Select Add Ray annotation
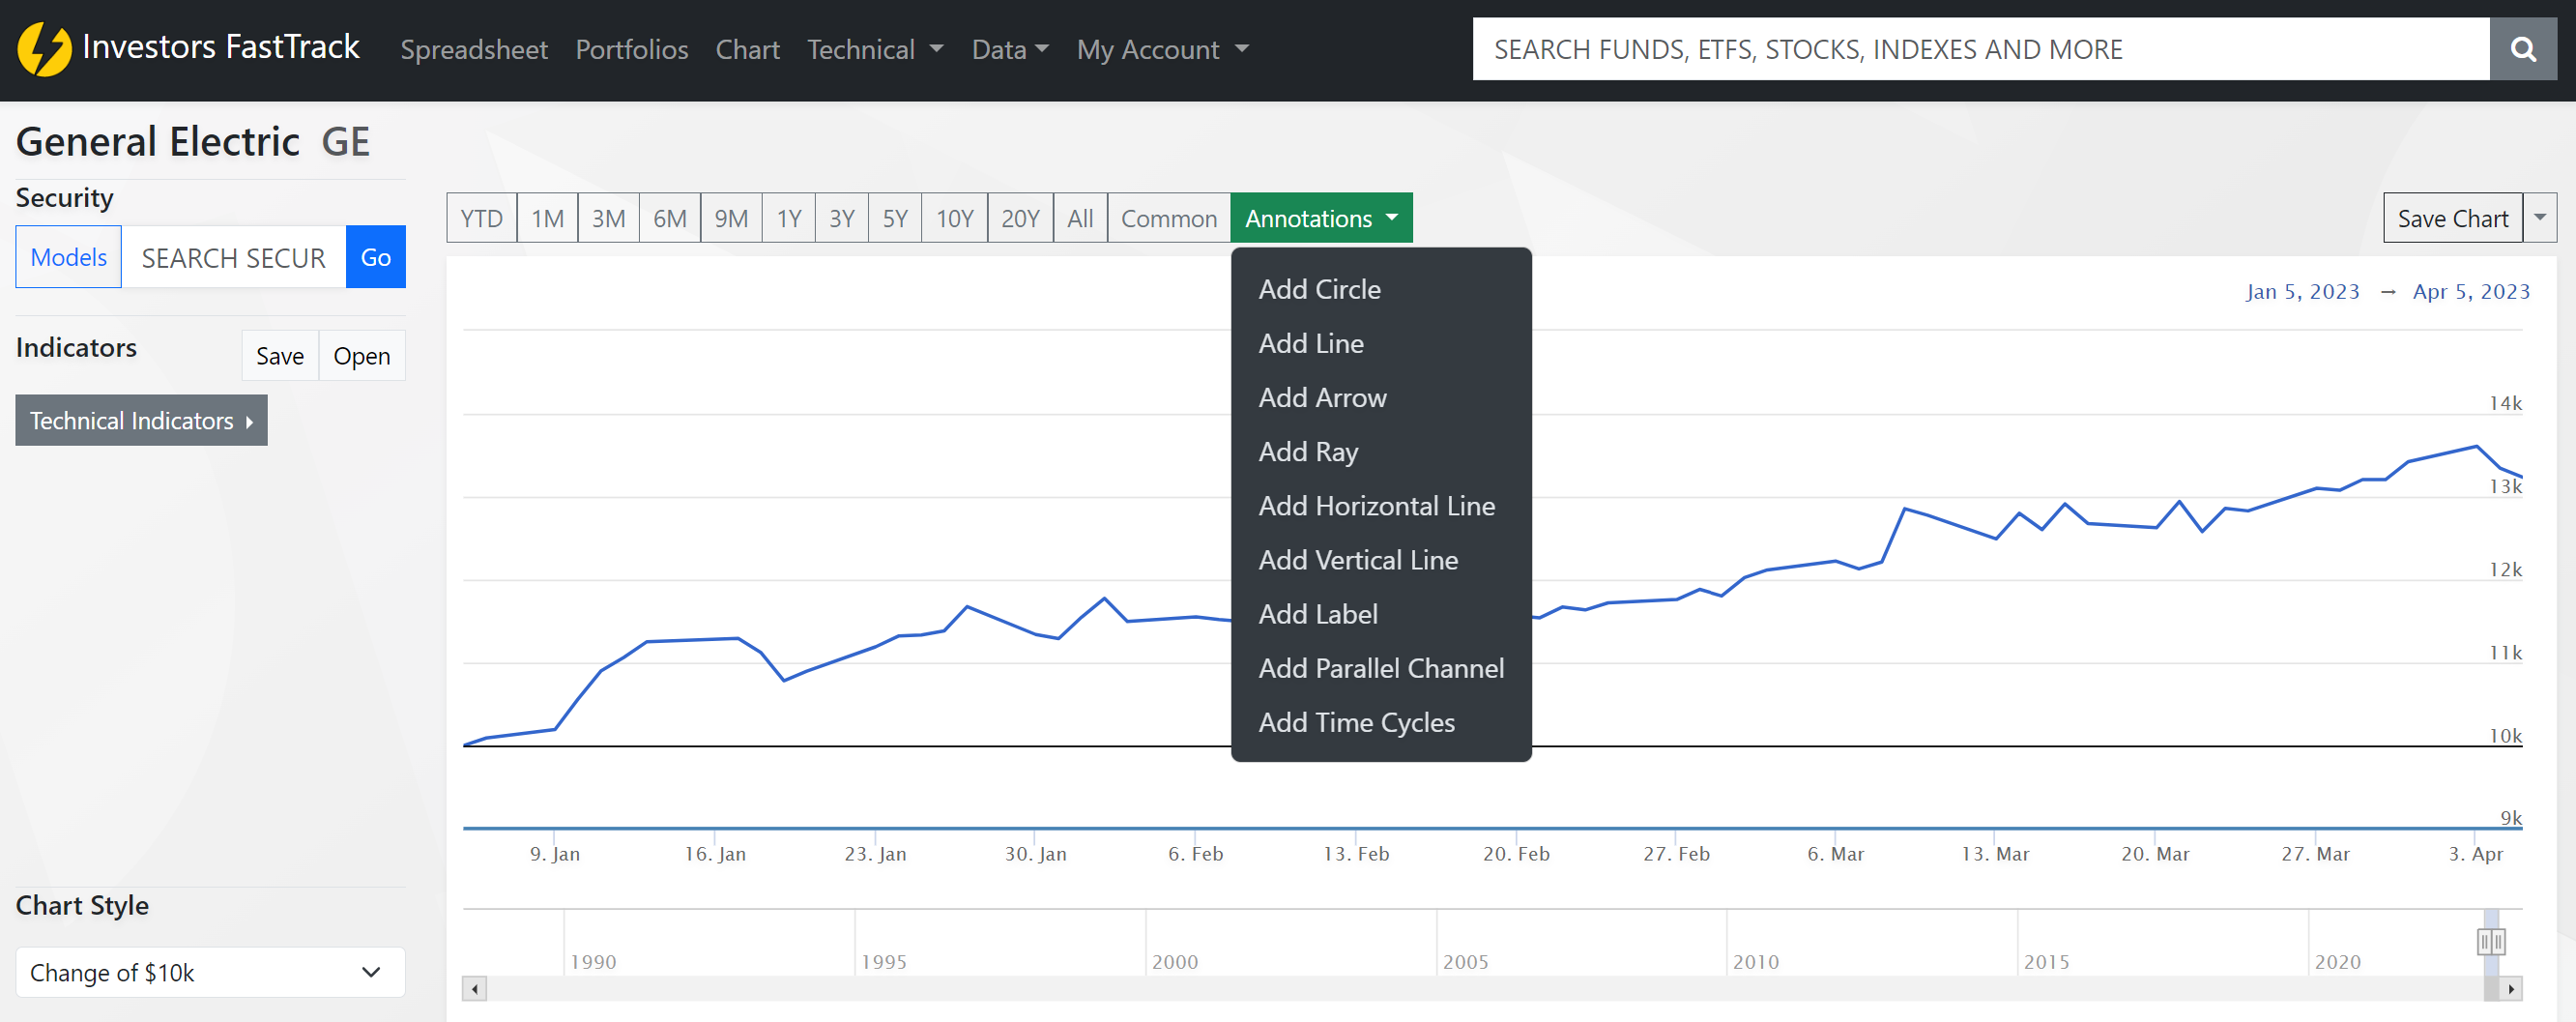The height and width of the screenshot is (1022, 2576). 1381,451
